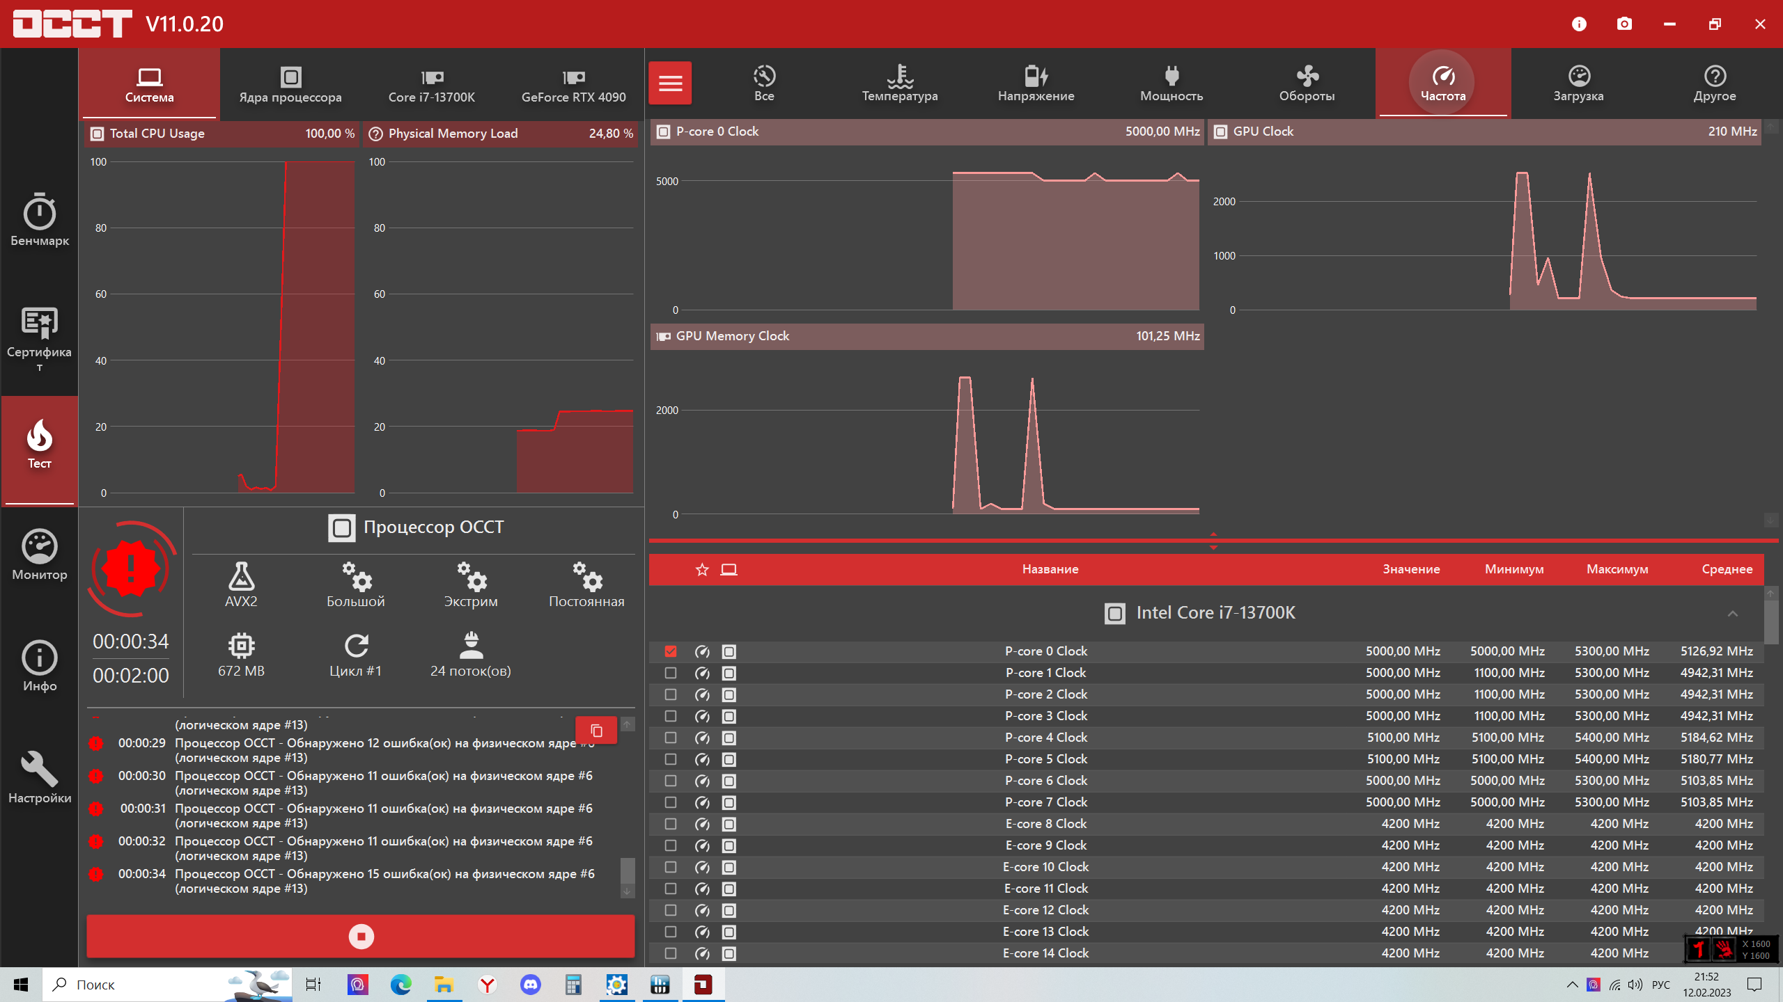
Task: Switch to the Ядра процессора tab
Action: [x=290, y=85]
